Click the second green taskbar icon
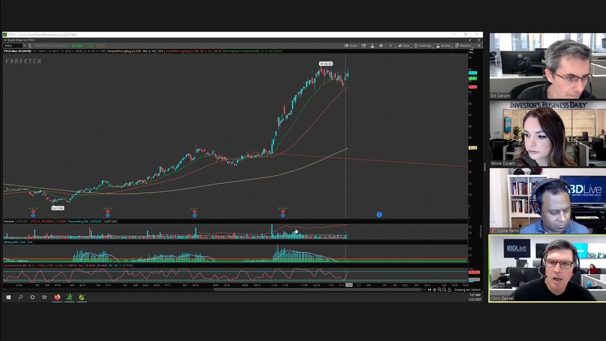 [82, 297]
